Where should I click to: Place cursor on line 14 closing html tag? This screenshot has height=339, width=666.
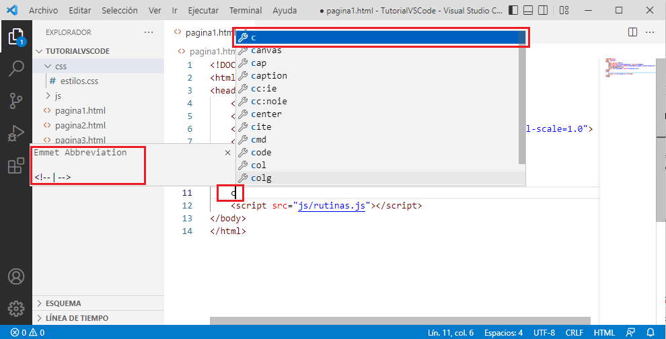coord(228,231)
